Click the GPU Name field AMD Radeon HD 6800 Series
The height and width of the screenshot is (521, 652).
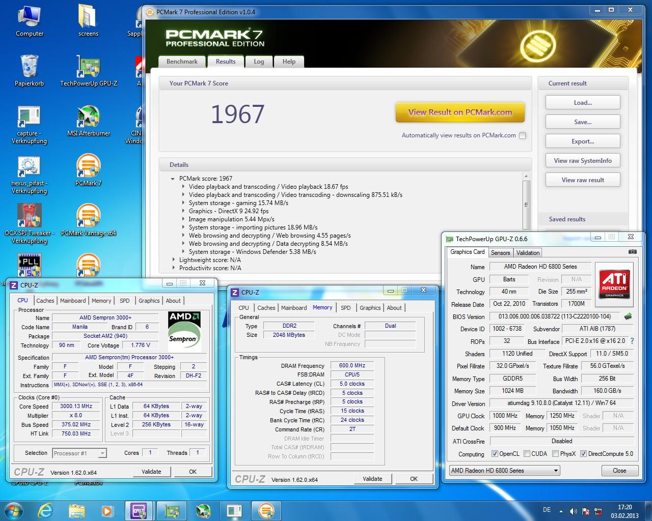click(x=540, y=267)
